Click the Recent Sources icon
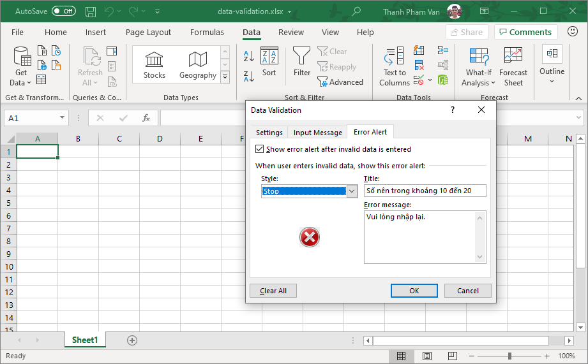This screenshot has width=588, height=364. point(56,50)
